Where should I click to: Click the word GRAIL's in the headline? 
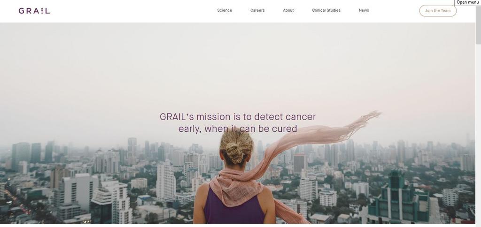pos(177,117)
